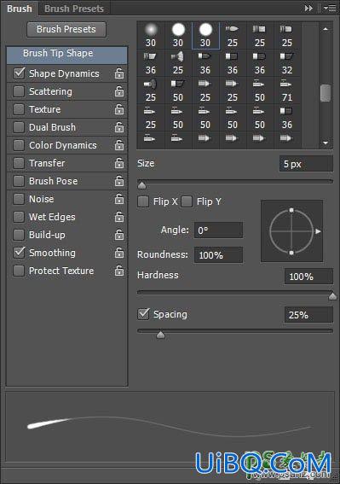Viewport: 340px width, 484px height.
Task: Open the Brush panel flyout menu
Action: pyautogui.click(x=330, y=9)
